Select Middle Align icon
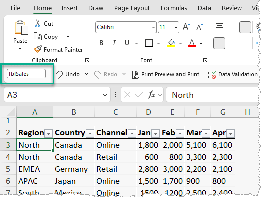Image resolution: width=261 pixels, height=197 pixels. (232, 27)
